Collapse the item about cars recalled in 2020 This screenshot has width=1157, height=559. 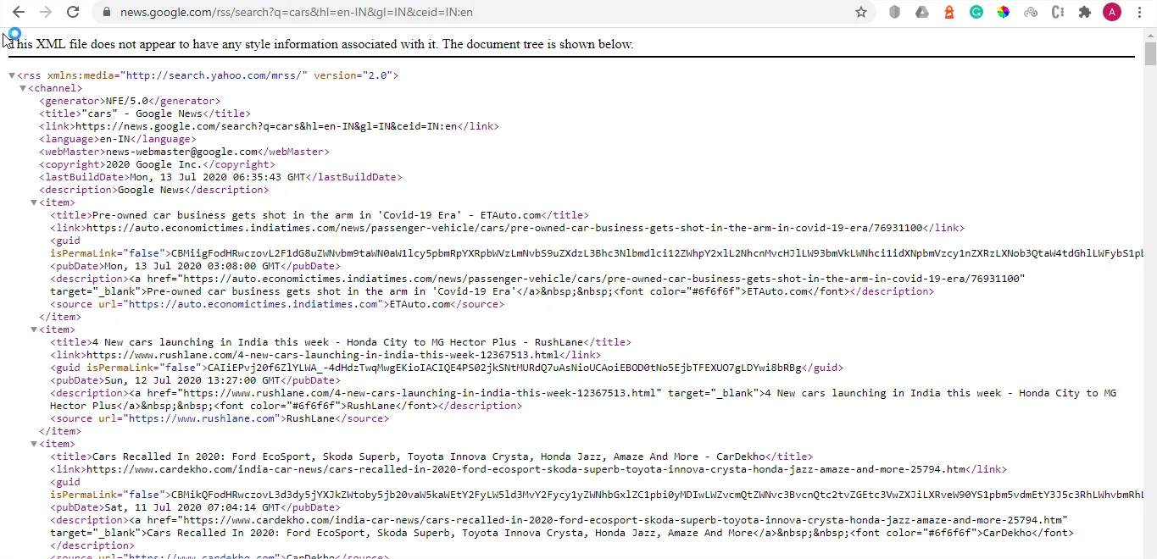coord(35,444)
